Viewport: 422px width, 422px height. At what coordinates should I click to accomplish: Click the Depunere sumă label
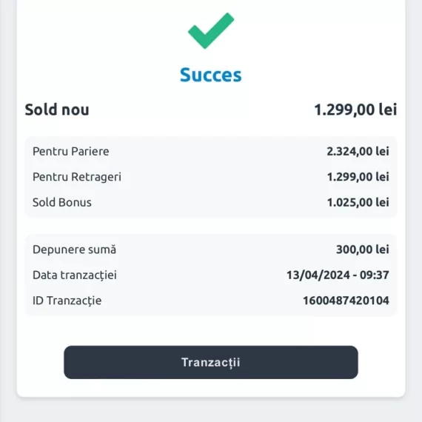(75, 249)
